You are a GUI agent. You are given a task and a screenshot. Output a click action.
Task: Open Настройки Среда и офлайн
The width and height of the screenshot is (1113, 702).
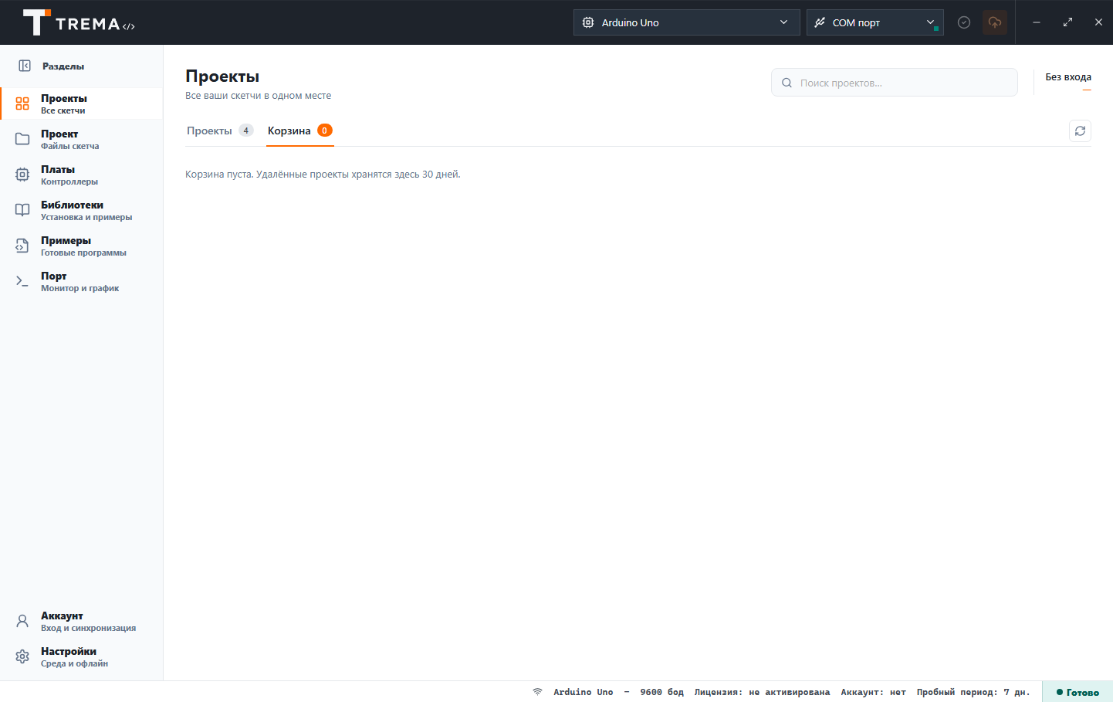[82, 656]
